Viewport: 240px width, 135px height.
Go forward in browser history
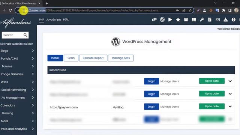[4, 10]
